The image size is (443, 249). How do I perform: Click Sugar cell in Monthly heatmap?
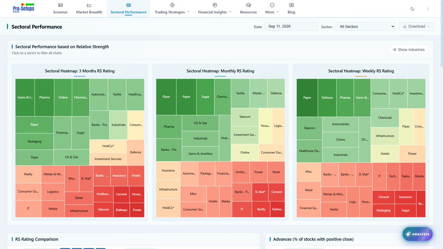(x=205, y=97)
